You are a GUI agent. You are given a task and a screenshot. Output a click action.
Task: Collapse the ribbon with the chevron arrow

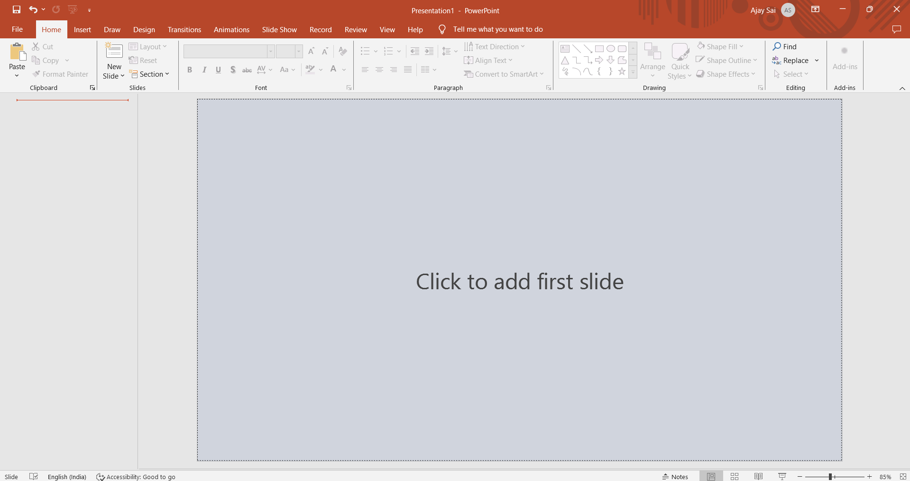coord(902,89)
